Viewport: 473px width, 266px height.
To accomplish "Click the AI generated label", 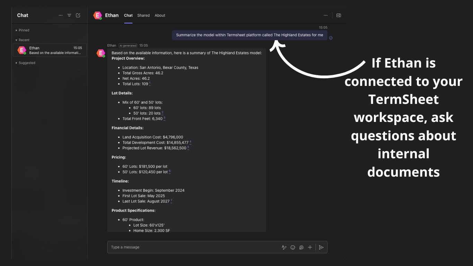I will 128,45.
